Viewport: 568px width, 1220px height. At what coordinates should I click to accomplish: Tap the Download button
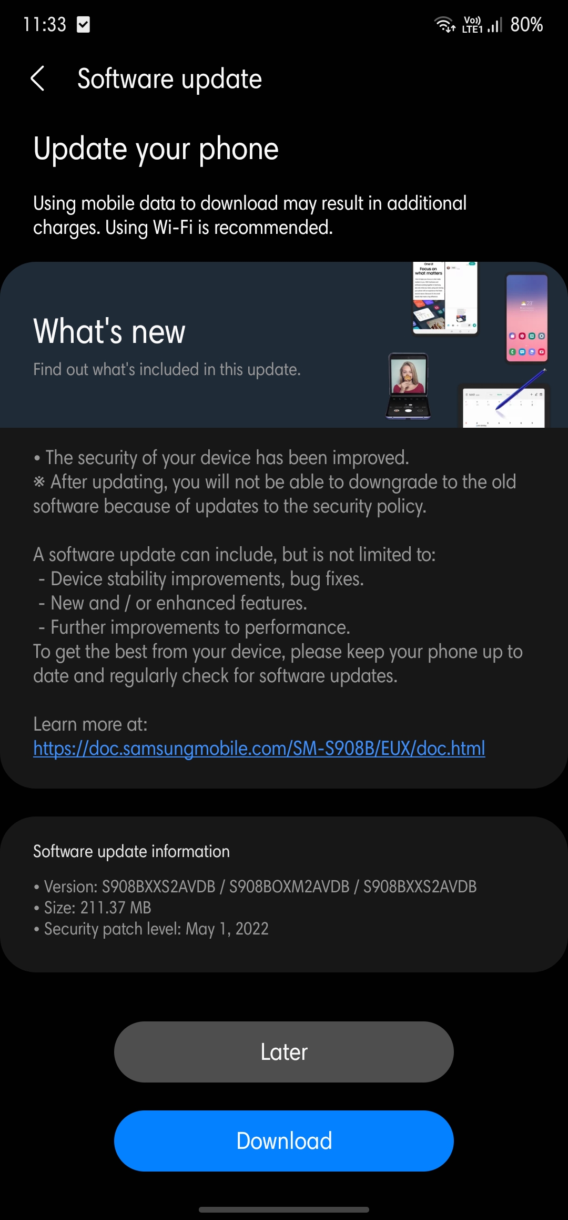[x=284, y=1141]
